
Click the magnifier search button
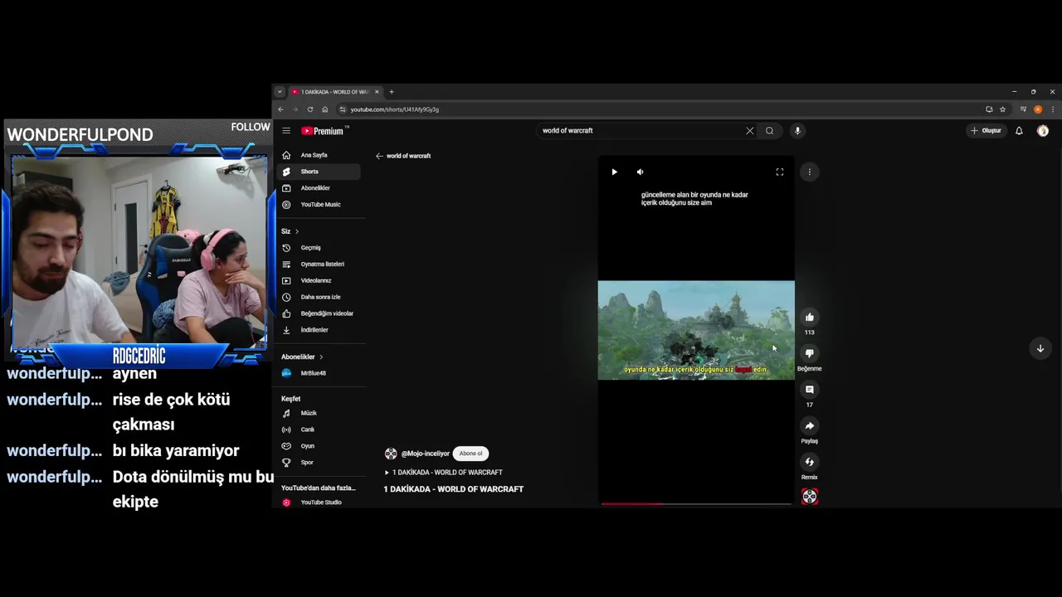pyautogui.click(x=769, y=130)
